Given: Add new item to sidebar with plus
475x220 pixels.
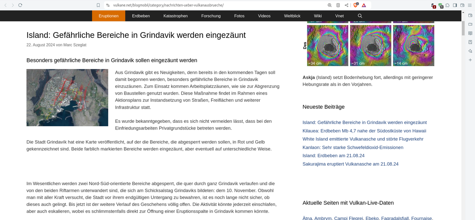Looking at the screenshot, I should [x=470, y=60].
